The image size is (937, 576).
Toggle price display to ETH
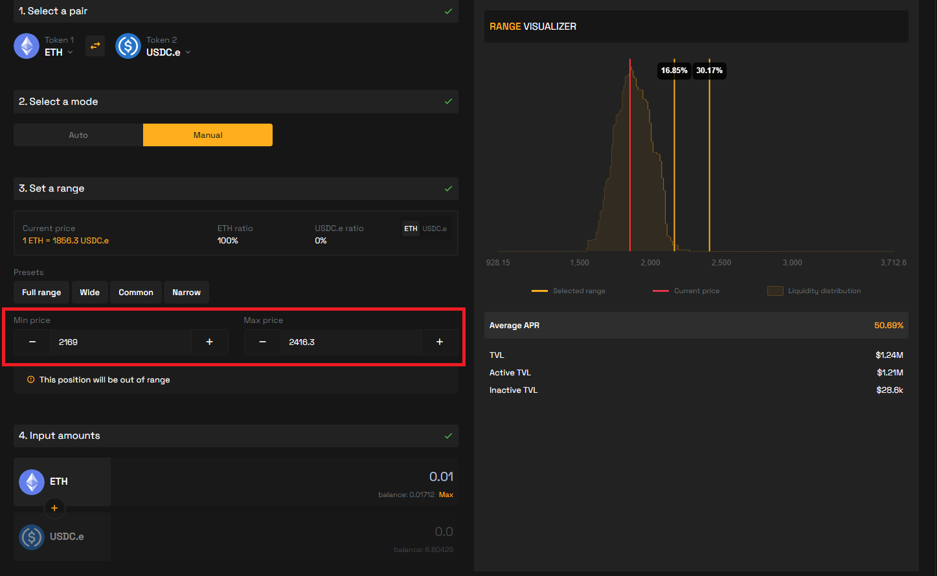(x=411, y=228)
